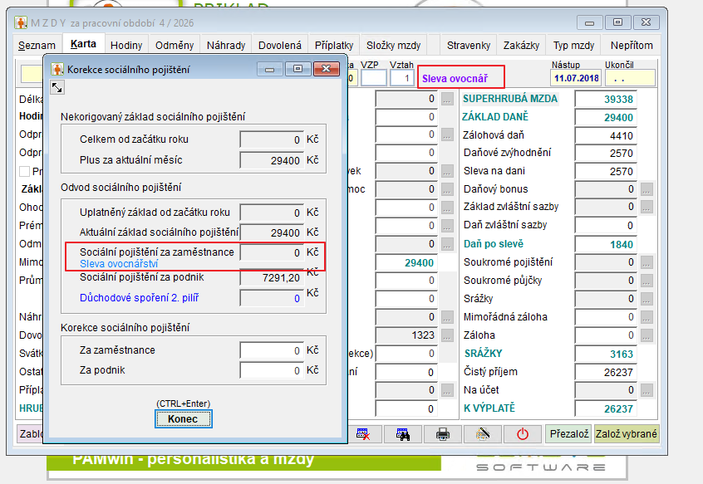
Task: Click the Důchodové spoření 2. pilíř link
Action: [x=139, y=298]
